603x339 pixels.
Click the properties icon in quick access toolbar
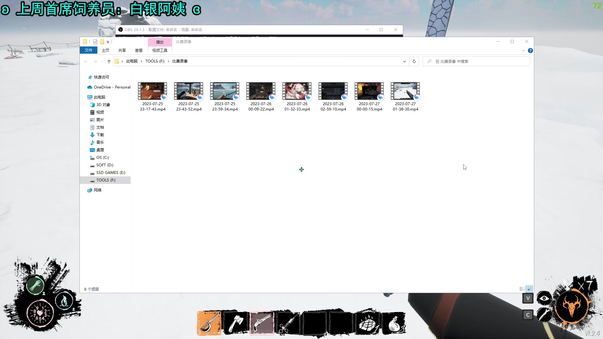point(95,42)
